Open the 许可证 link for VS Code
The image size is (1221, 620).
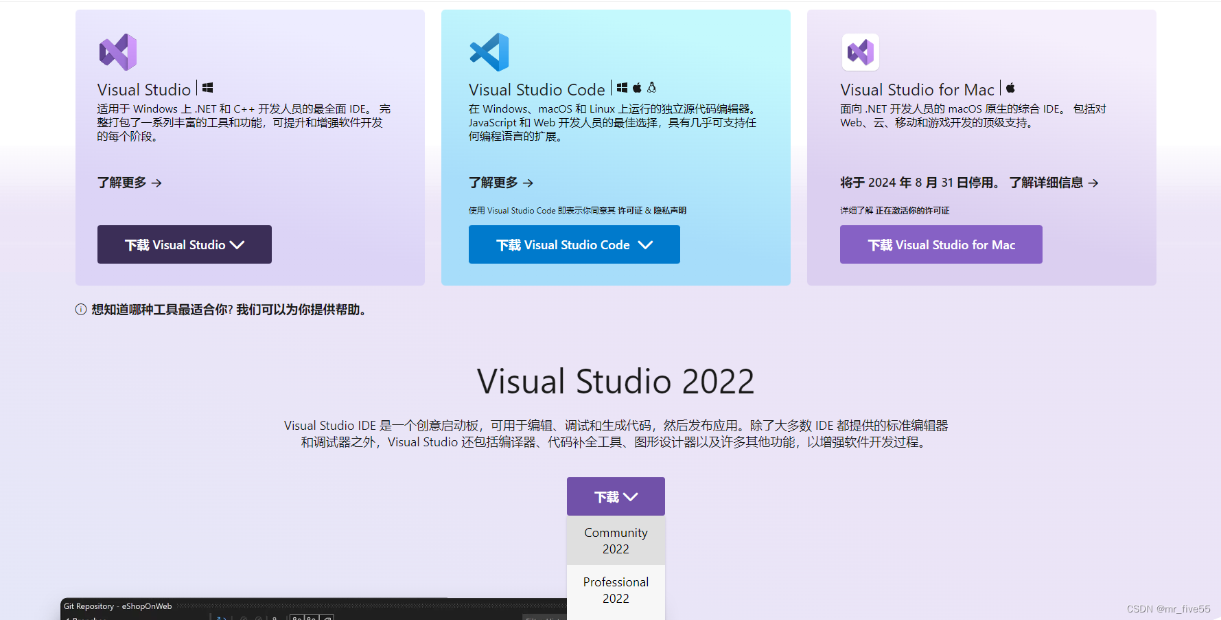click(x=630, y=211)
